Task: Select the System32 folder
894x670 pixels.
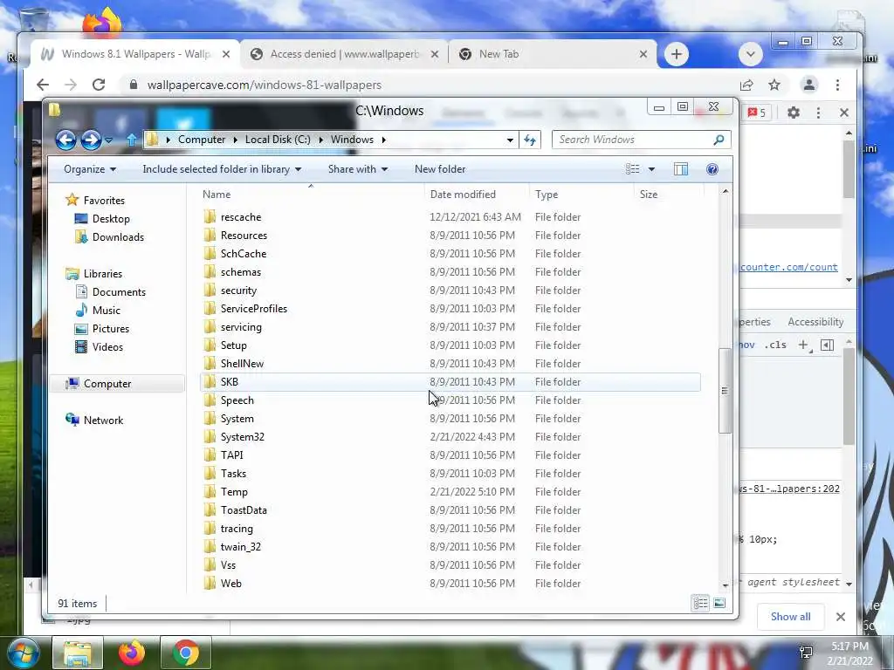Action: tap(243, 437)
